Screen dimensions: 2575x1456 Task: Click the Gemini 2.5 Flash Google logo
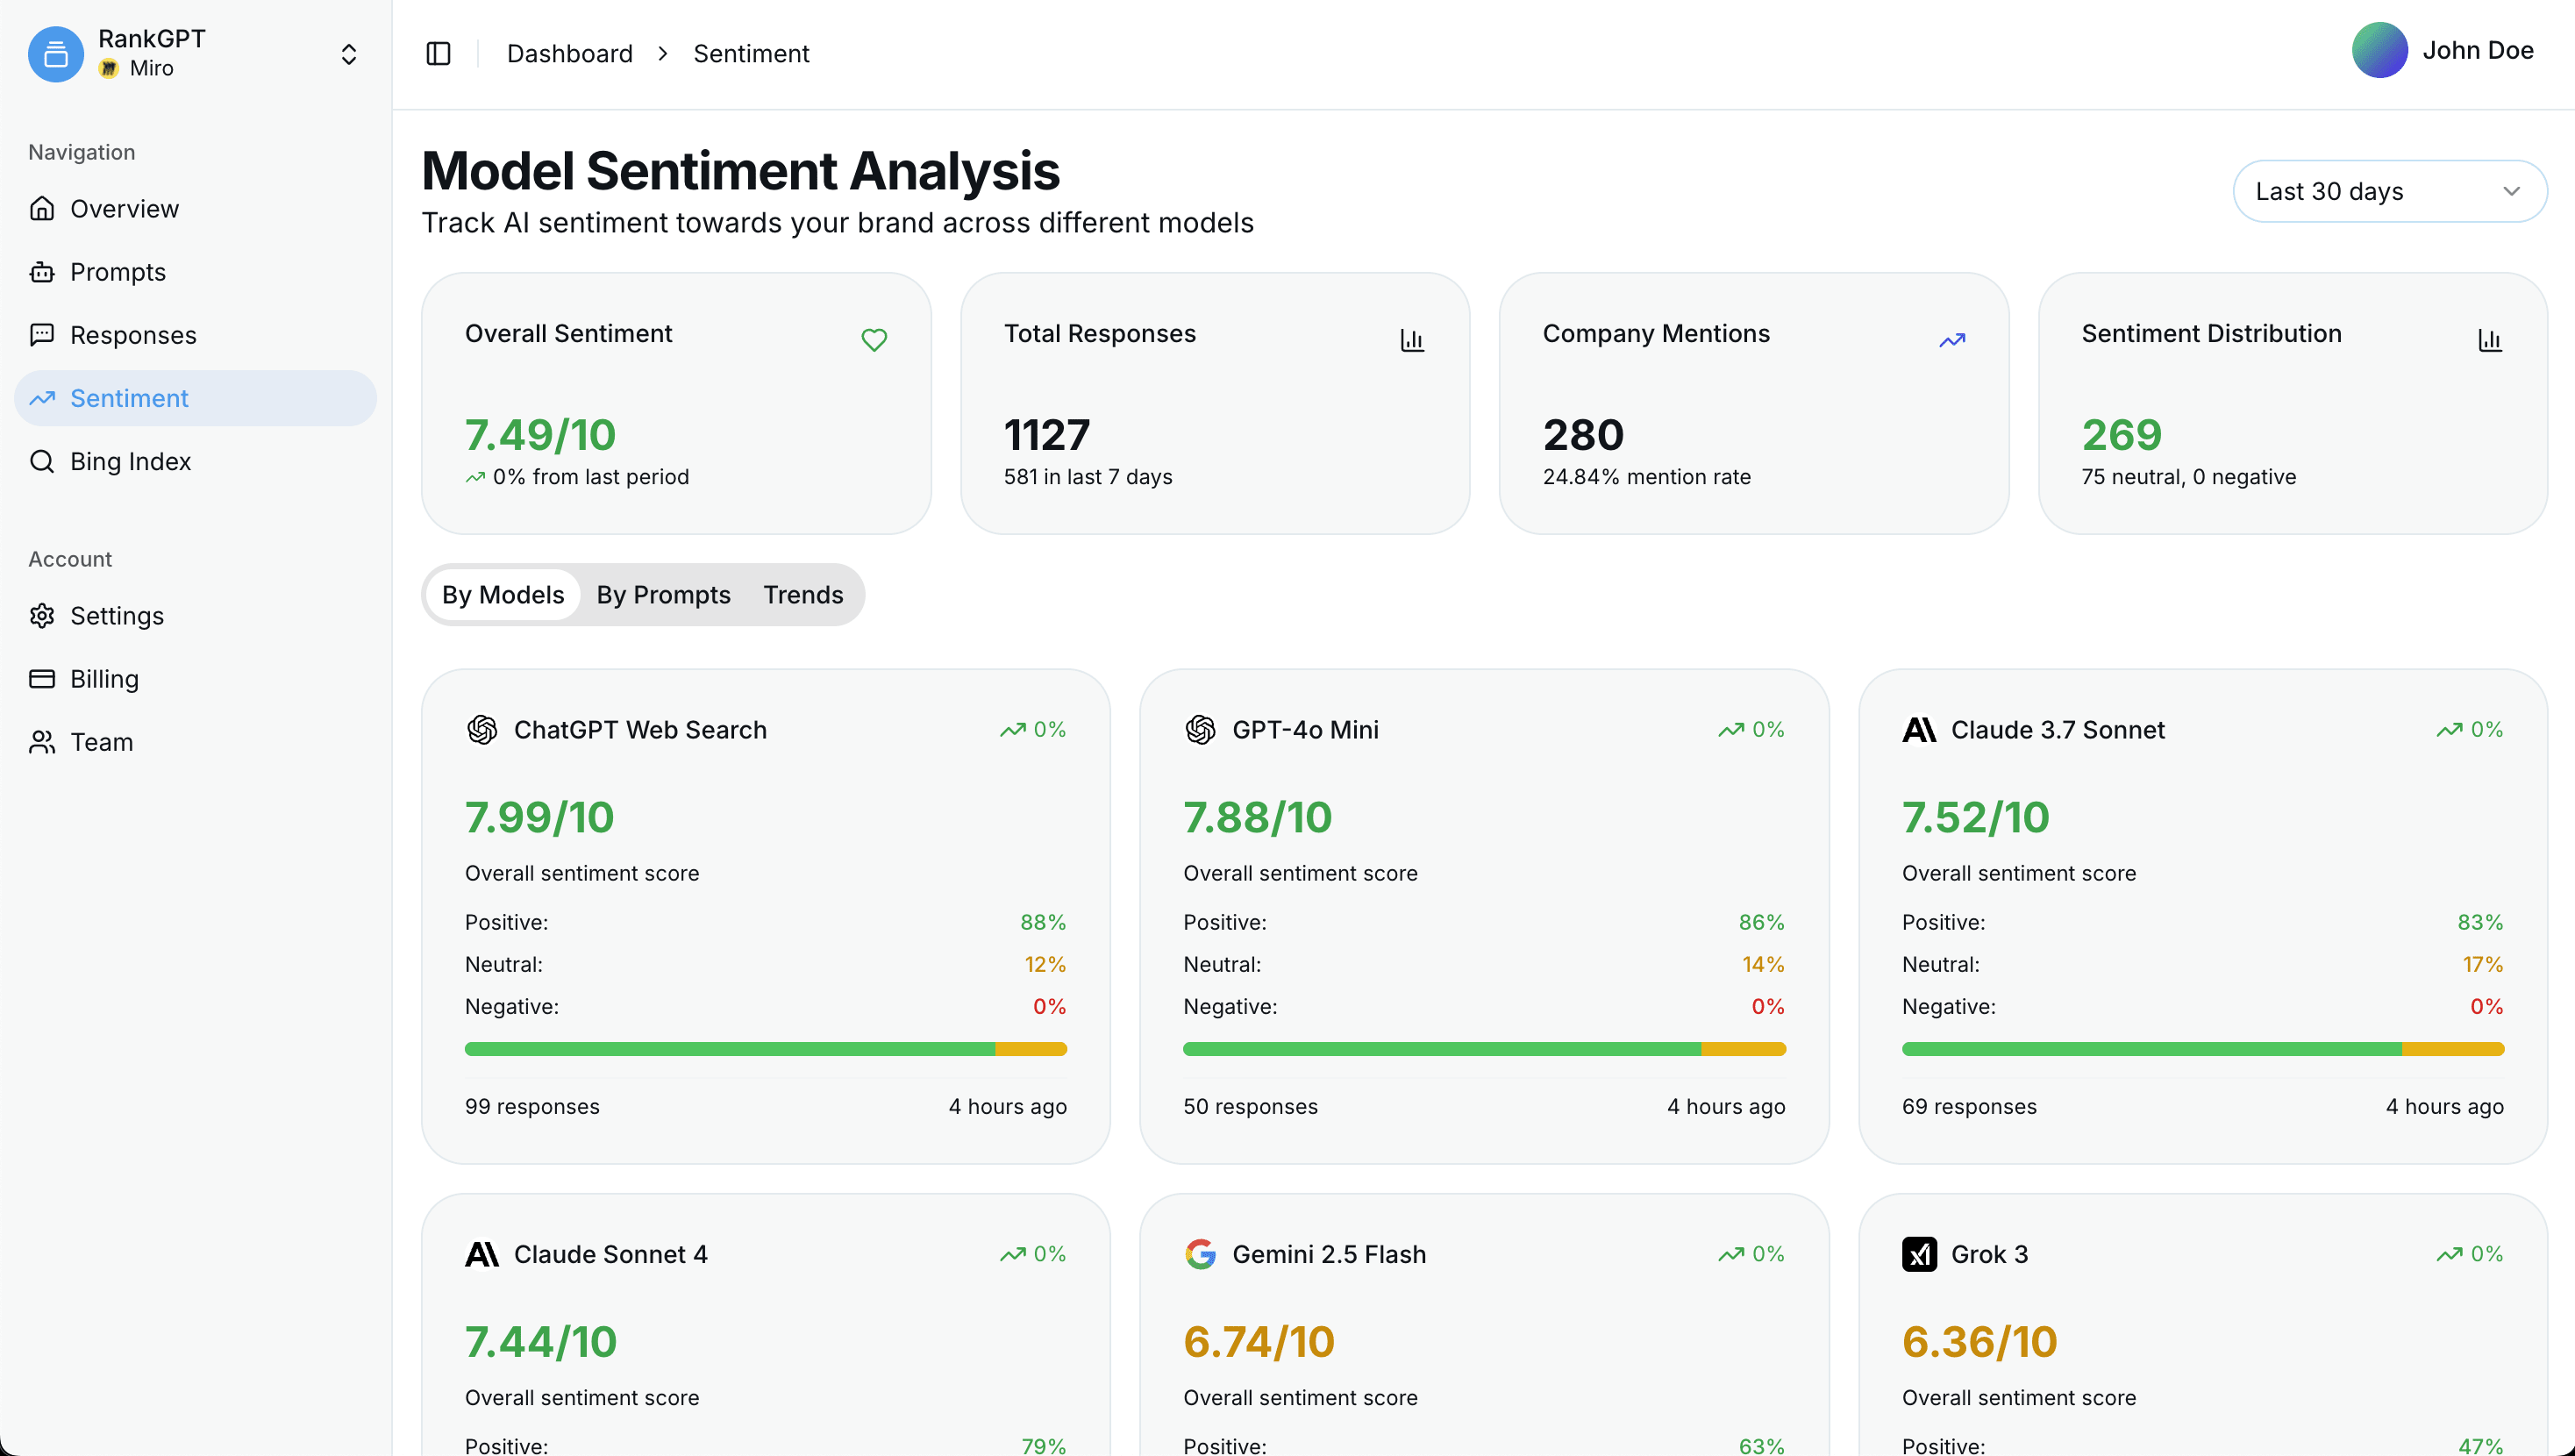pos(1201,1254)
